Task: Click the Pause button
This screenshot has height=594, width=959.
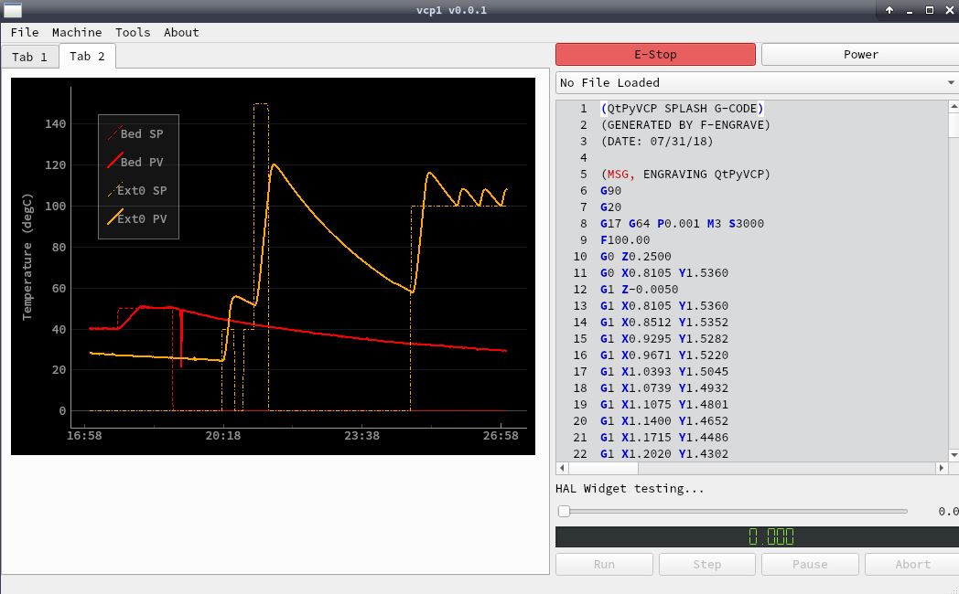Action: coord(810,564)
